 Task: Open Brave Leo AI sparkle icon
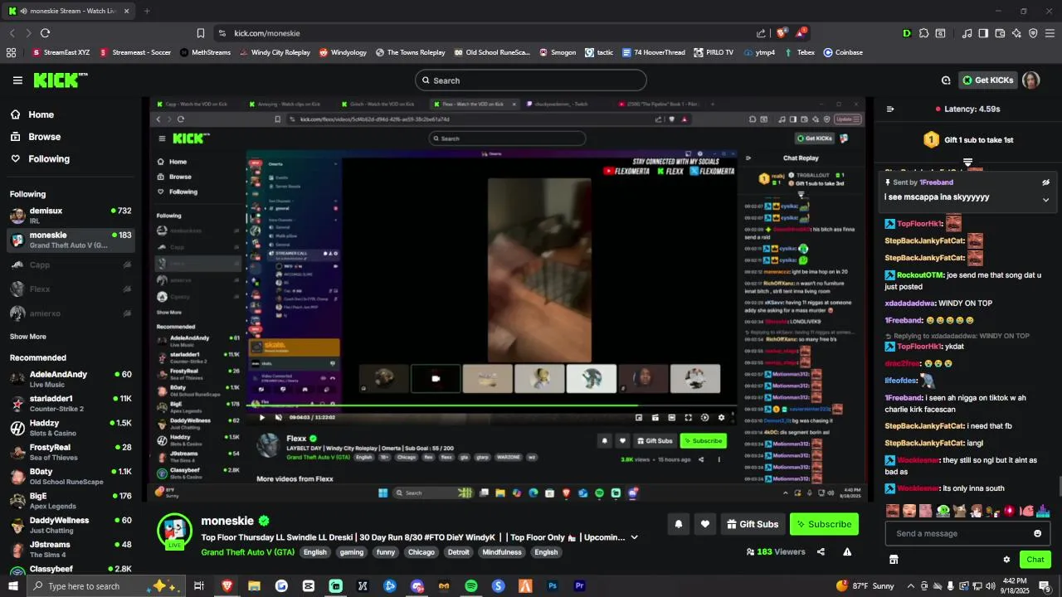pos(1016,33)
